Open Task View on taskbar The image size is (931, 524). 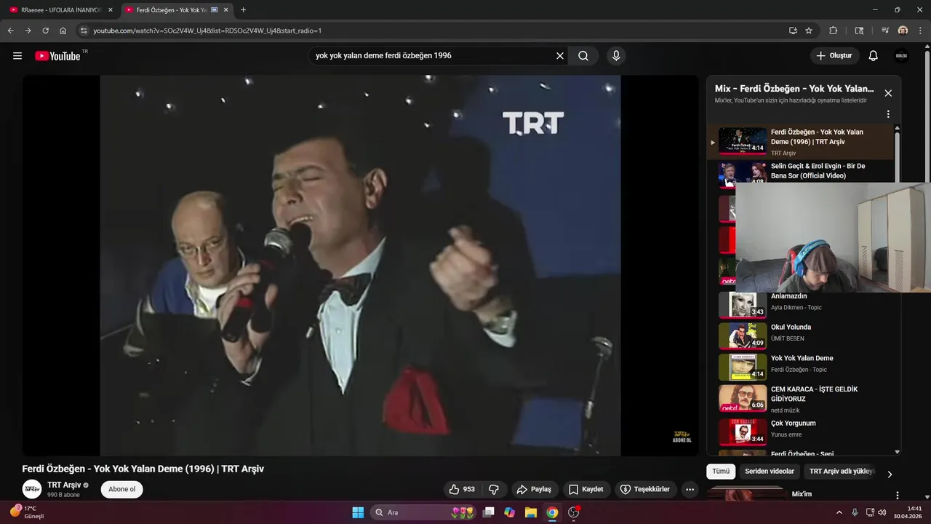(489, 512)
